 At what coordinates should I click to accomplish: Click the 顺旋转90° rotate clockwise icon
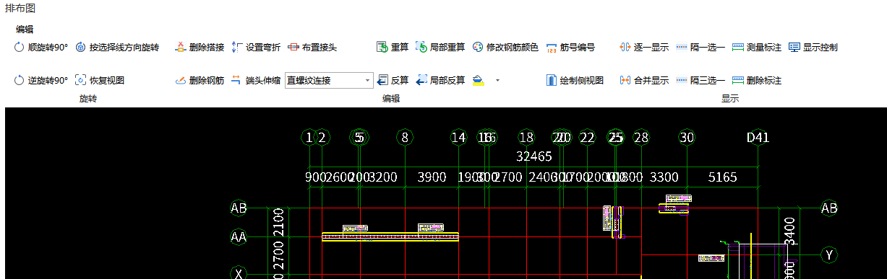tap(20, 48)
